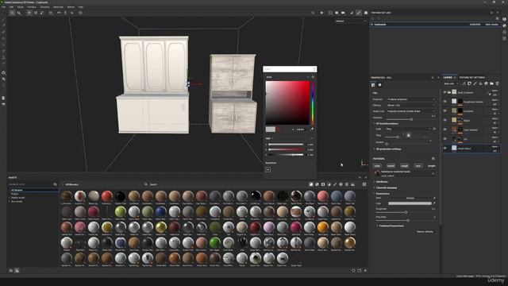Click color eyedropper beside Parameters Color
This screenshot has width=508, height=286.
click(x=434, y=203)
